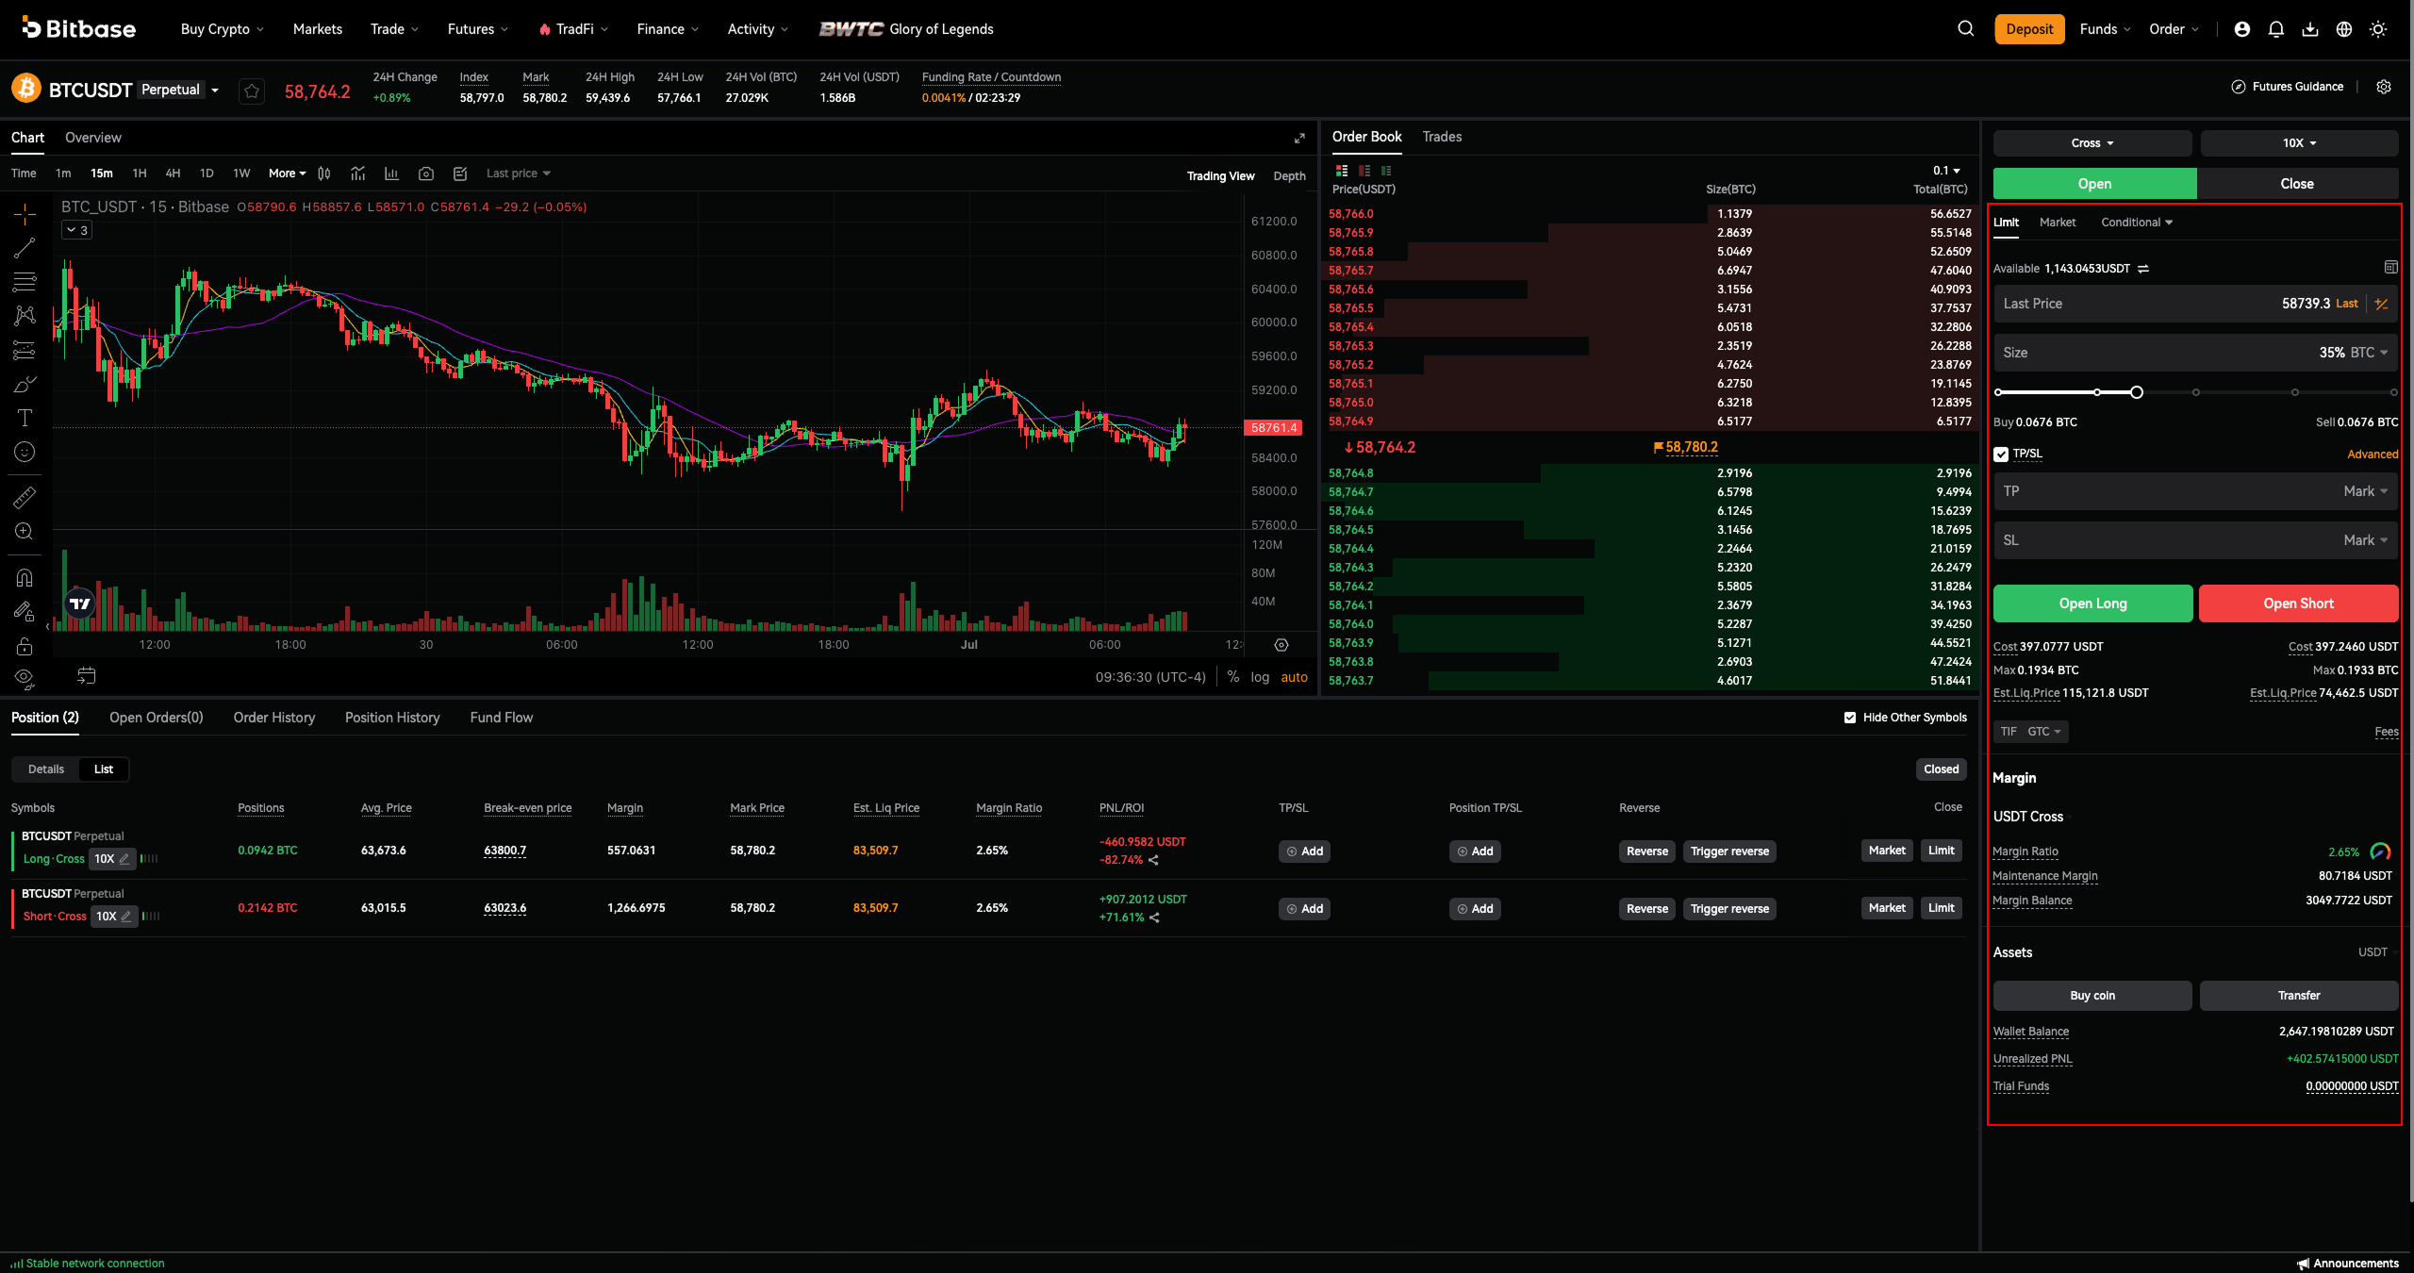Toggle percent scale on chart
2414x1273 pixels.
tap(1232, 677)
